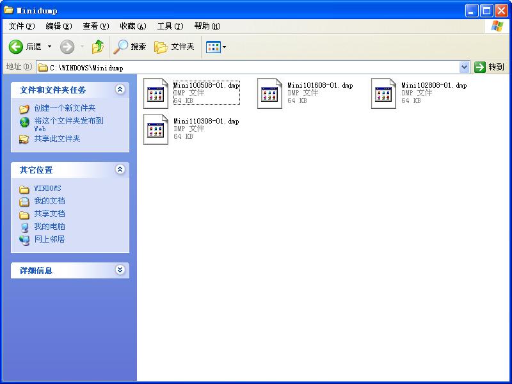The height and width of the screenshot is (384, 512).
Task: Click the green Back arrow icon
Action: 15,47
